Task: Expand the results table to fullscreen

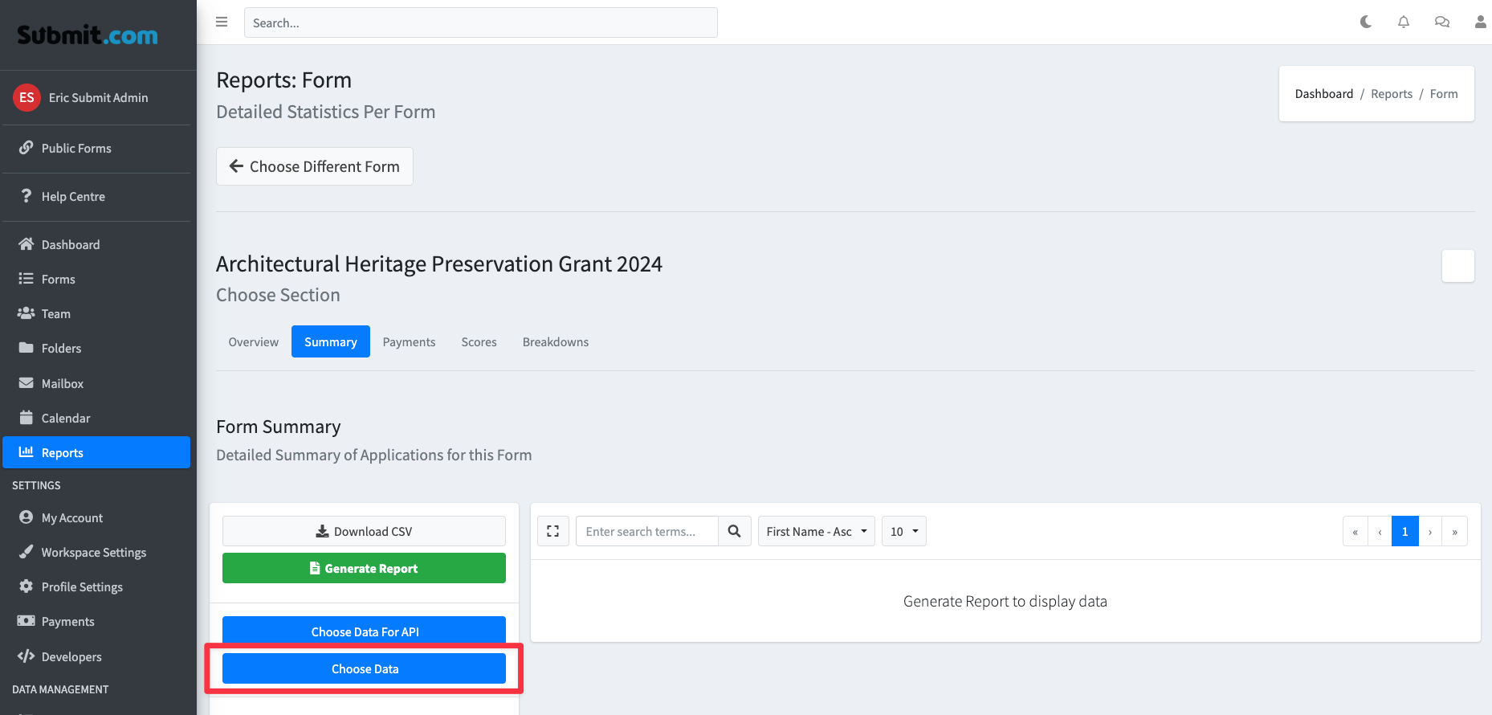Action: [552, 531]
